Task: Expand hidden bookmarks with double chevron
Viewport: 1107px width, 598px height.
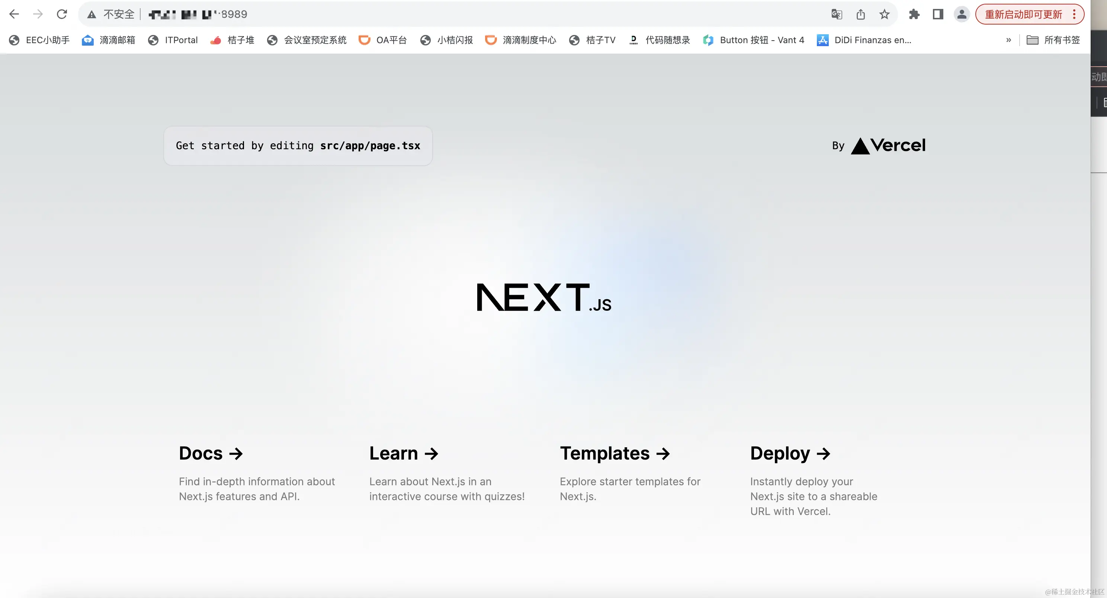Action: tap(1008, 40)
